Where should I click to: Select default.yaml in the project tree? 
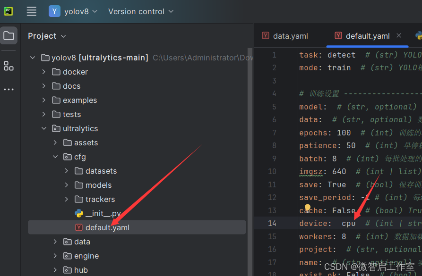[137, 227]
